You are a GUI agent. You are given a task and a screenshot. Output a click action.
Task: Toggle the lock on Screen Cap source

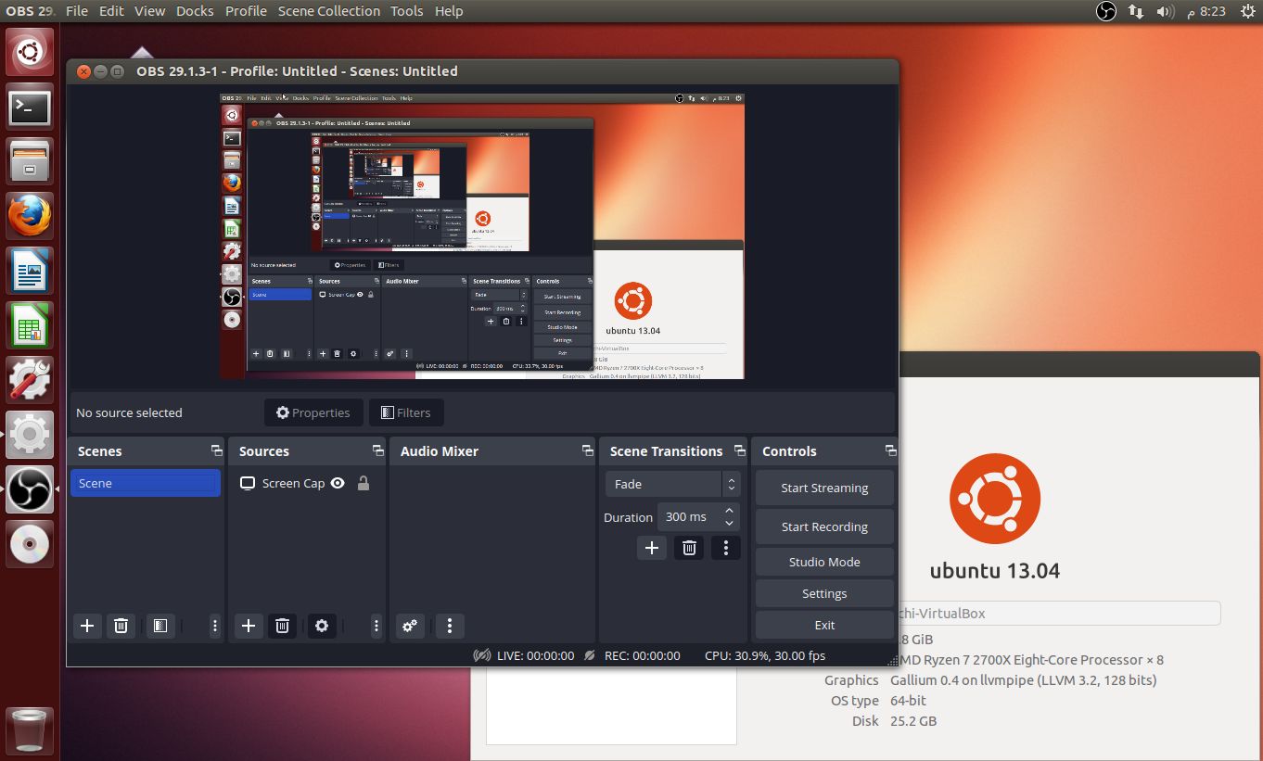pyautogui.click(x=364, y=483)
